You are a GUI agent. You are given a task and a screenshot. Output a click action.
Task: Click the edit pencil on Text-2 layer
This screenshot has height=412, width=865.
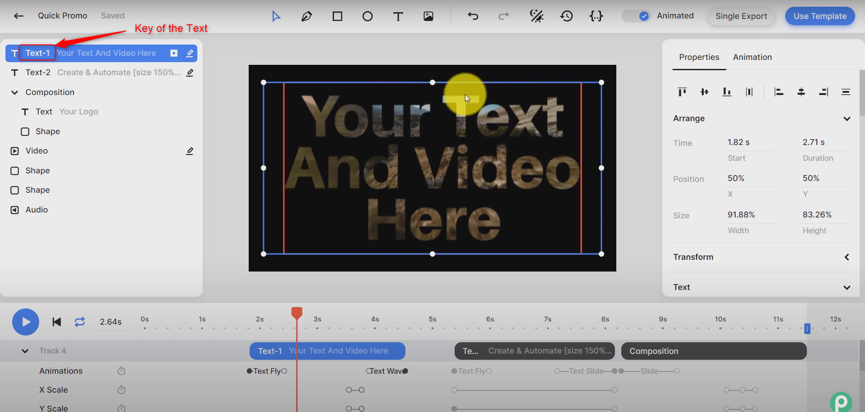[x=190, y=72]
